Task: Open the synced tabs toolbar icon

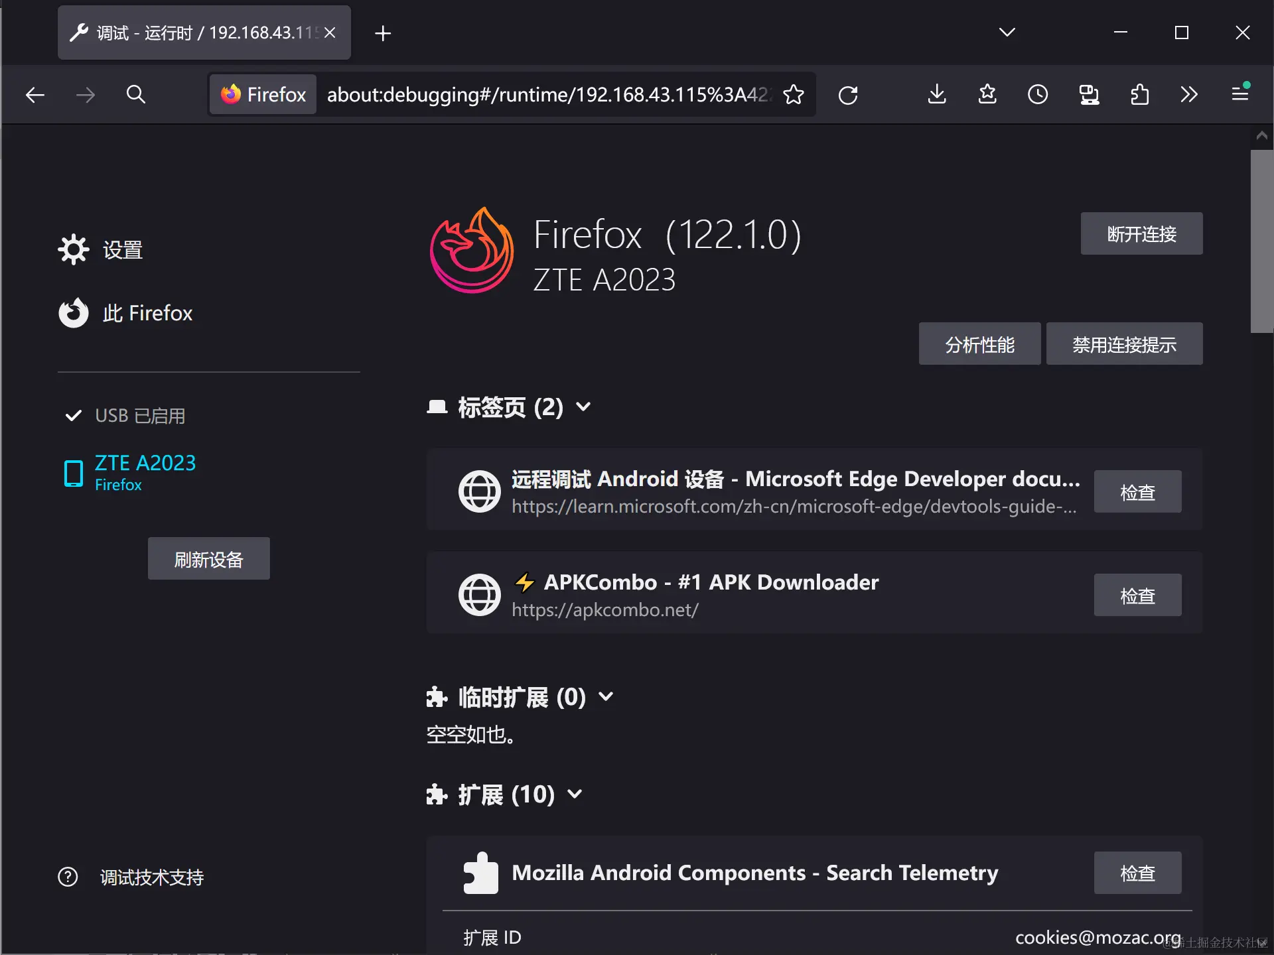Action: point(1088,95)
